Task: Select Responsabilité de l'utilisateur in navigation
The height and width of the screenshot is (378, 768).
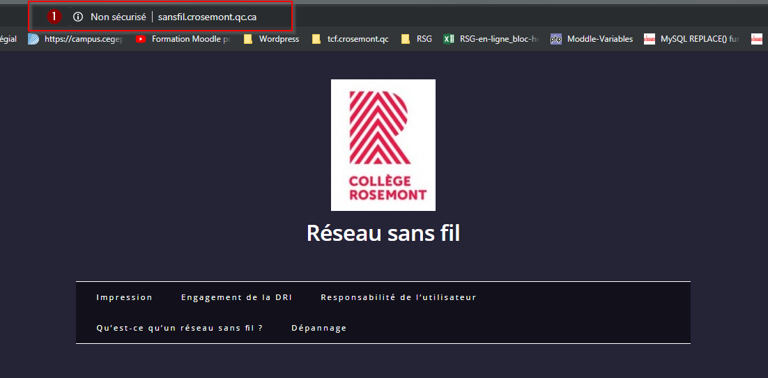Action: 398,297
